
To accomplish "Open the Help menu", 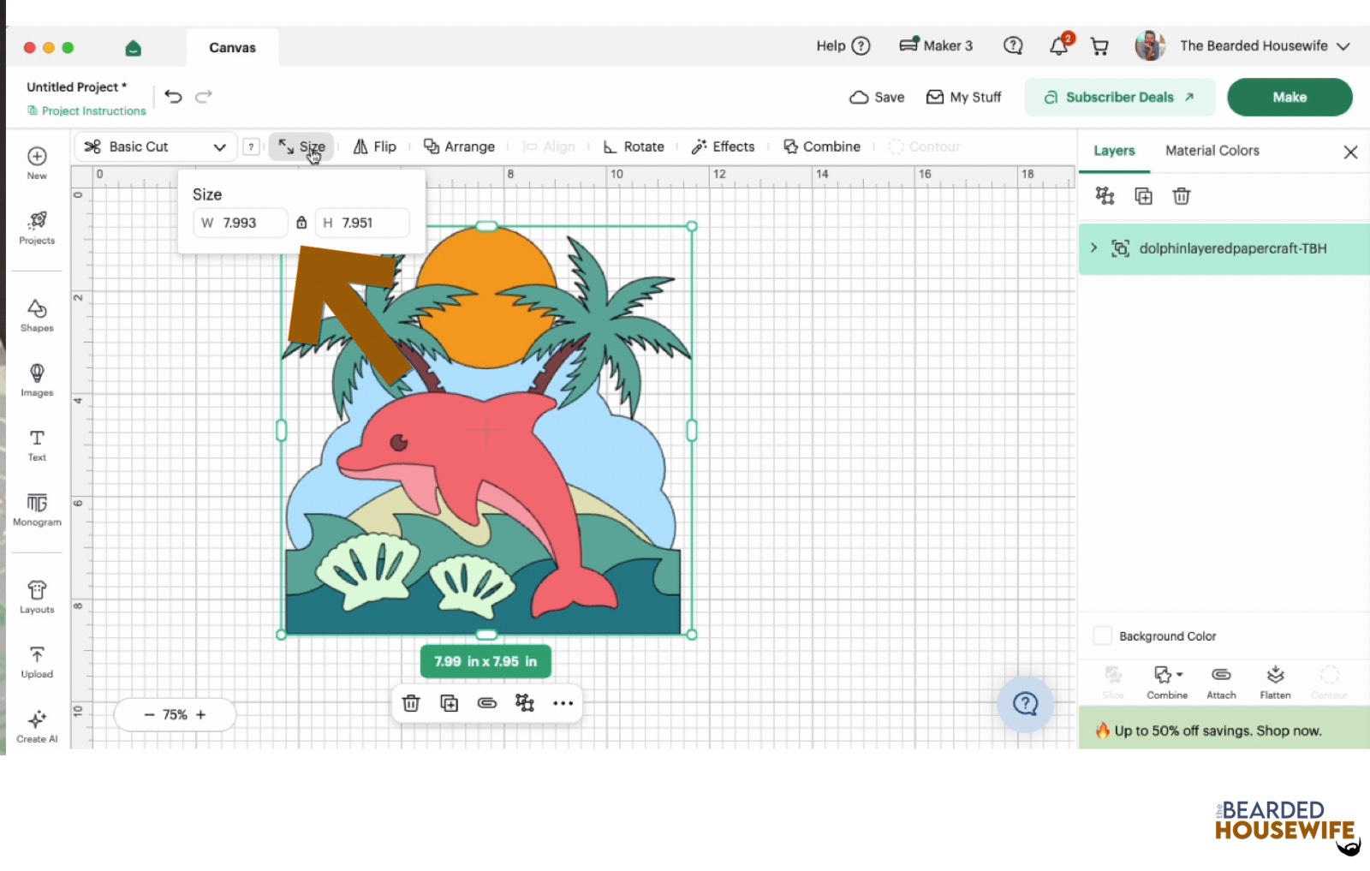I will (843, 46).
